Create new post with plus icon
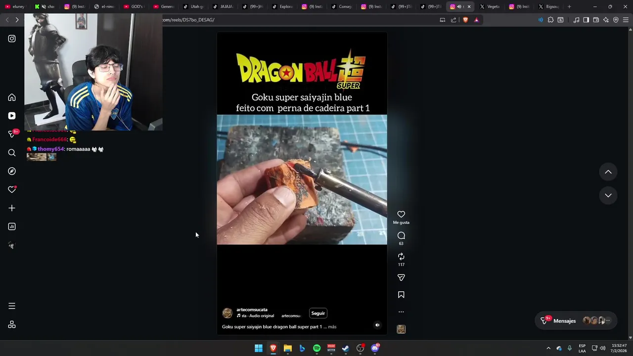Viewport: 633px width, 356px height. tap(12, 208)
